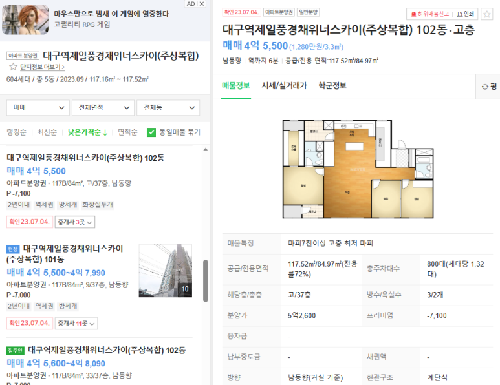Click the 현장 badge on 101동 listing
This screenshot has width=500, height=385.
click(13, 249)
